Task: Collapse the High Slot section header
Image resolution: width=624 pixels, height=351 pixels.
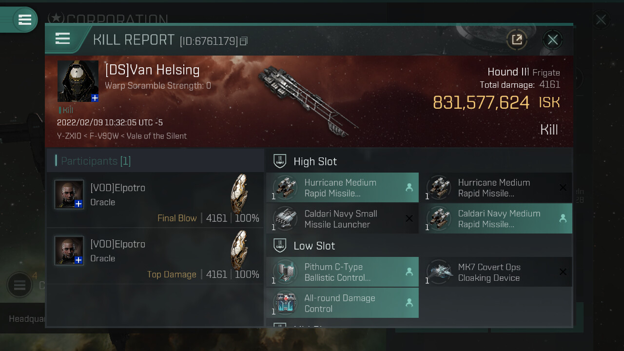Action: click(419, 161)
